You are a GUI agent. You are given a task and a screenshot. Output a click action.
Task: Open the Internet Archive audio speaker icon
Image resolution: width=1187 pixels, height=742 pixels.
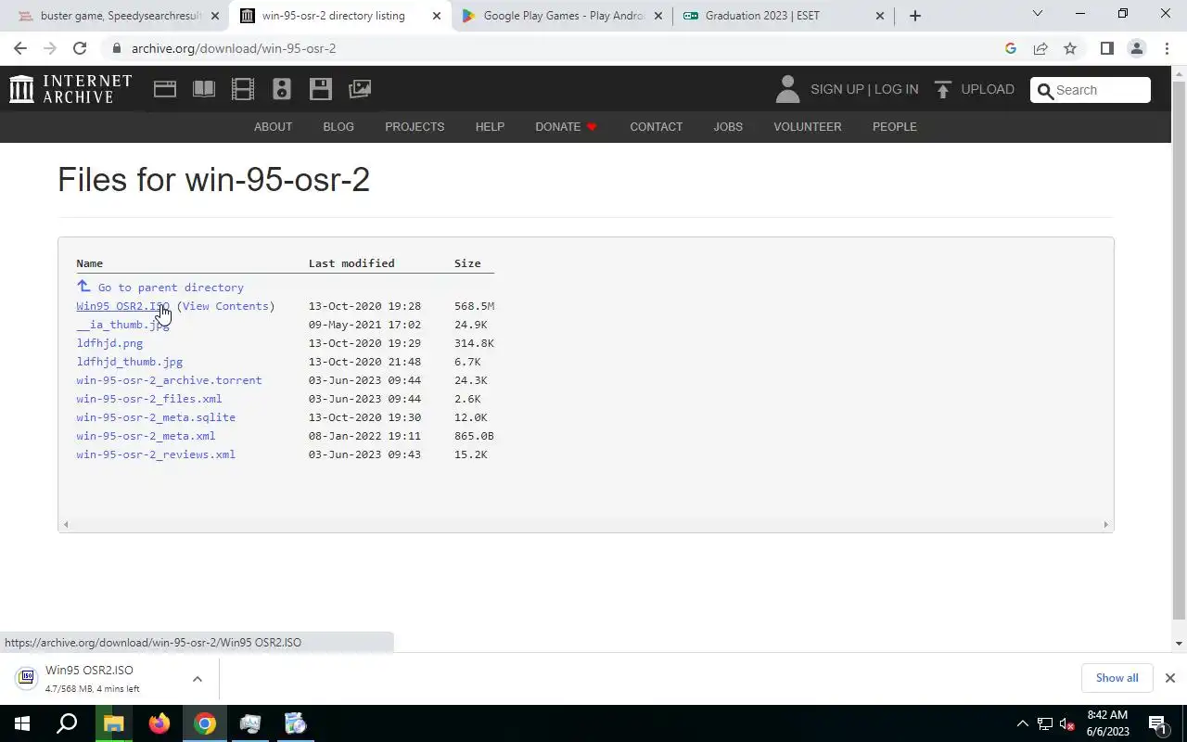click(282, 89)
